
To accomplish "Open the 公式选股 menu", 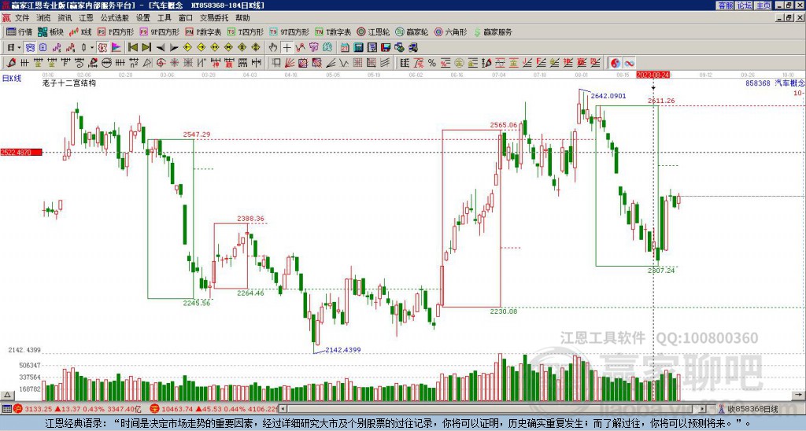I will pyautogui.click(x=115, y=18).
